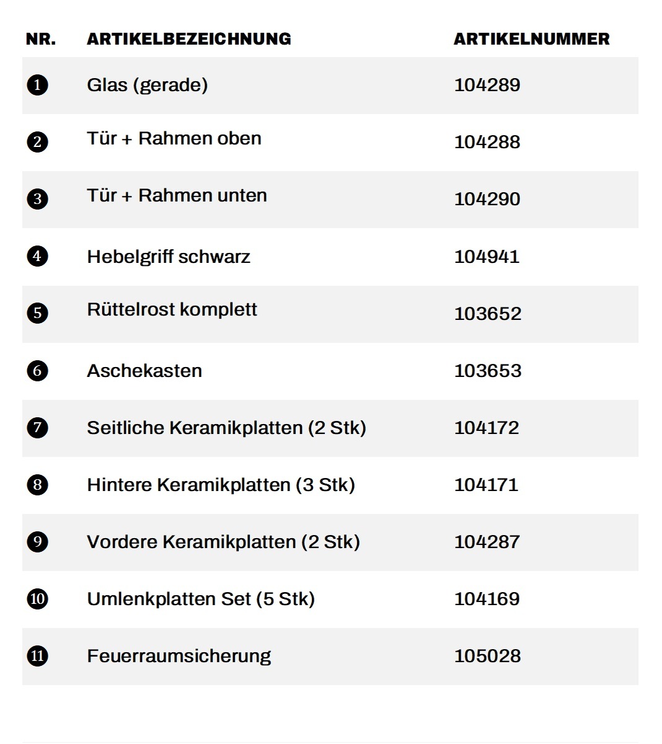Viewport: 662px width, 744px height.
Task: Click the number 11 circle icon
Action: pos(38,656)
